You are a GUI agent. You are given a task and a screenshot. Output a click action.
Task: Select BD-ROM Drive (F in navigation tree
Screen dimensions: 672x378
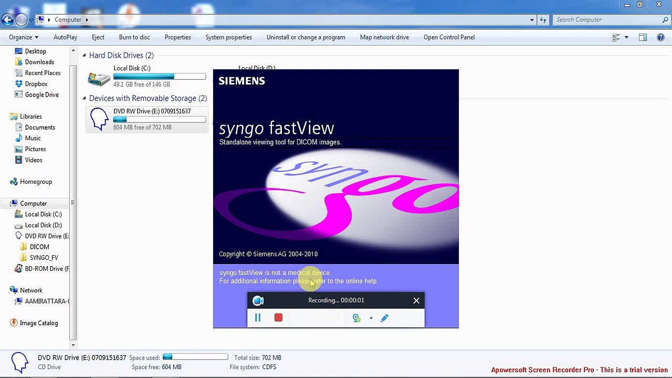47,269
